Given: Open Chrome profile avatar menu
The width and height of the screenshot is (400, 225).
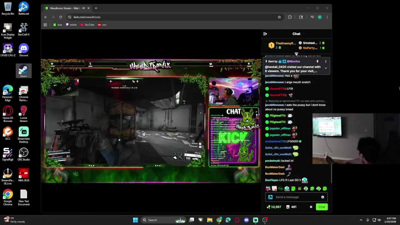Looking at the screenshot, I should pos(320,17).
